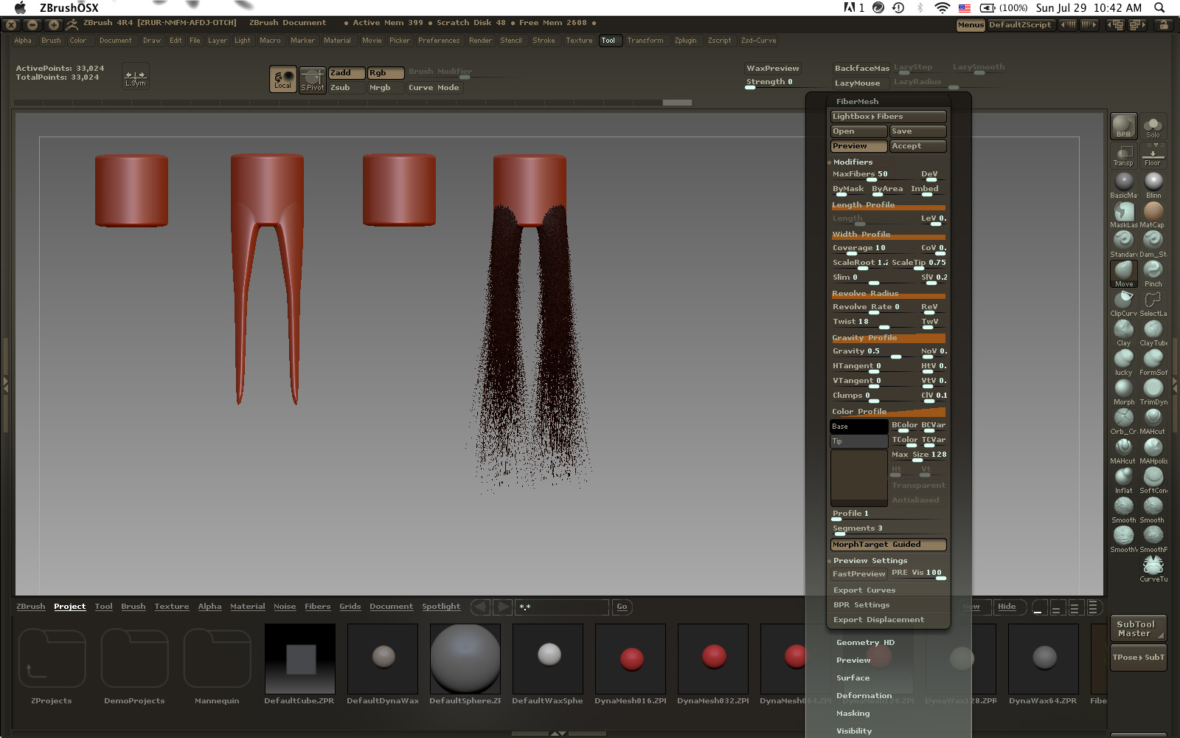Expand the Preview Settings section

point(870,561)
